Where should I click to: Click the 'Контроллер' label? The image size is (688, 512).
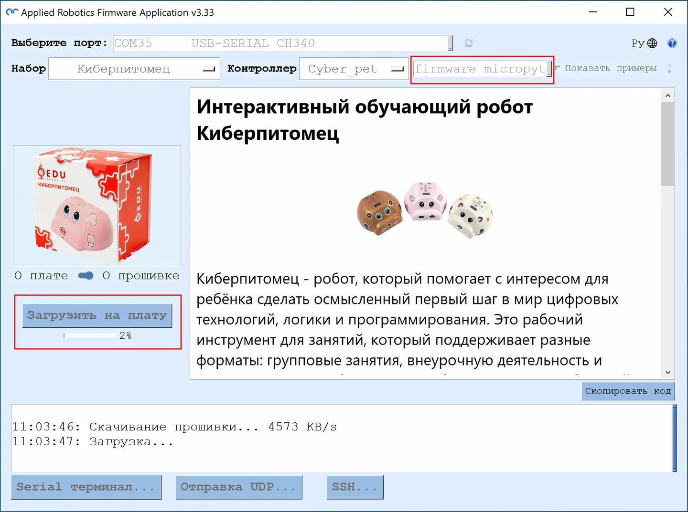[262, 68]
